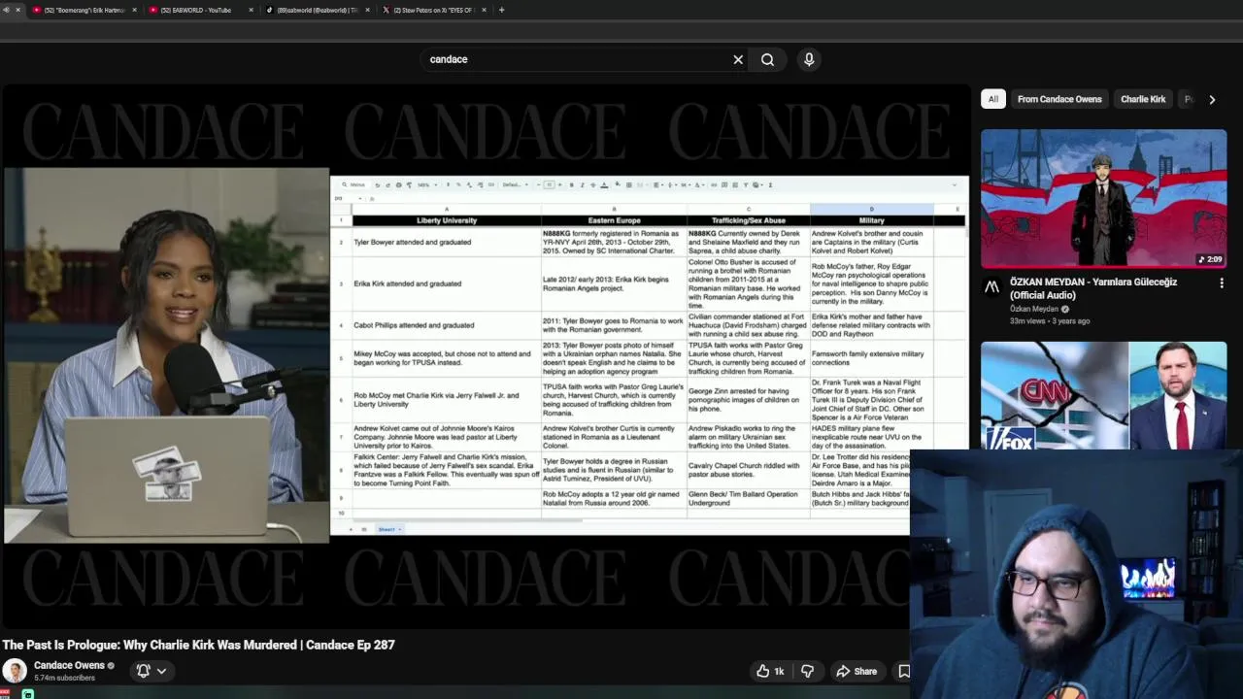
Task: Click the Özkan Meydan channel avatar icon
Action: 991,286
